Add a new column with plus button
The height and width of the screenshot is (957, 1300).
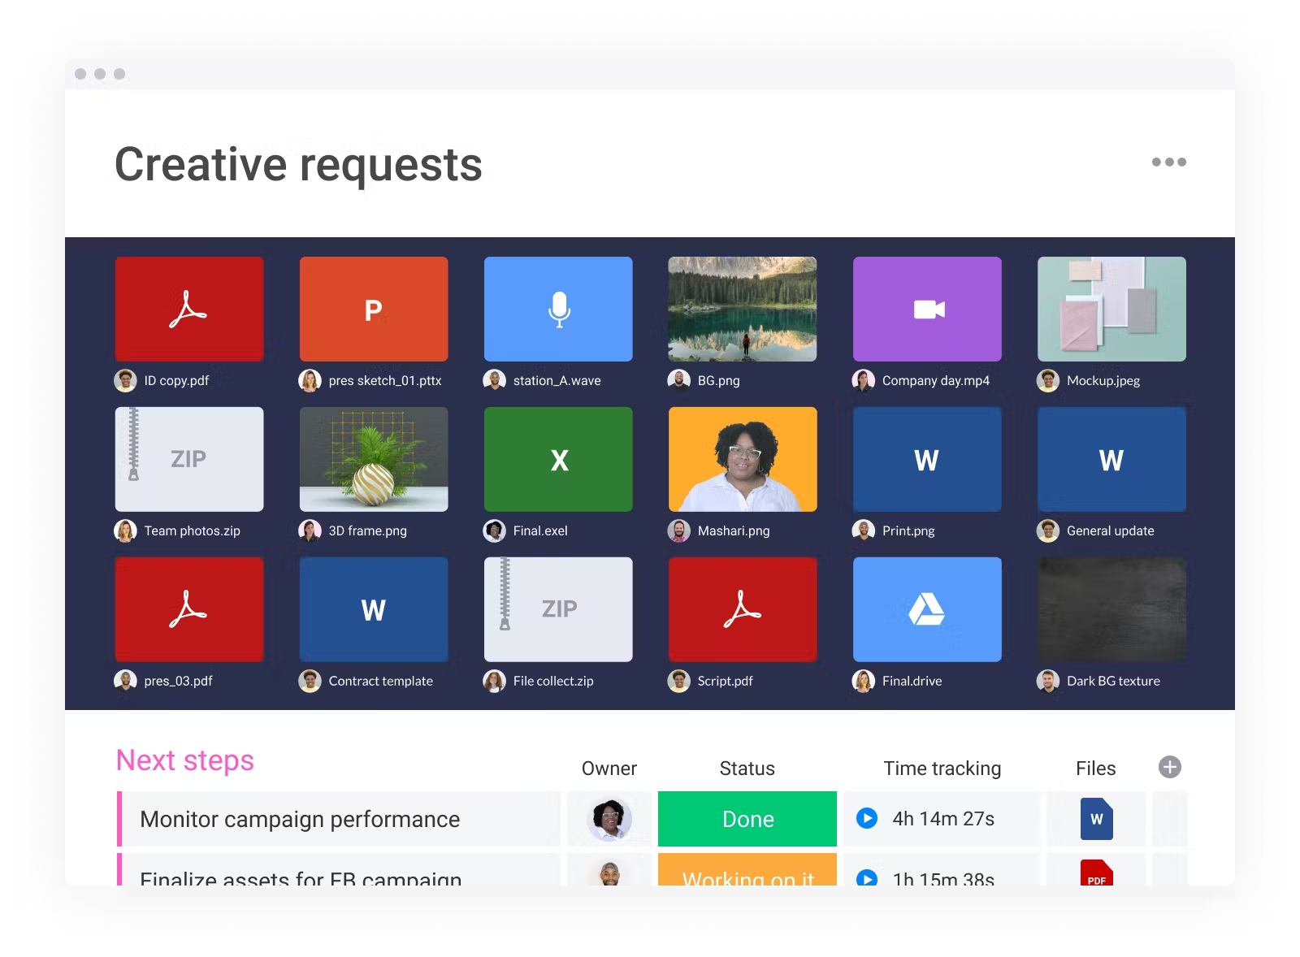[x=1169, y=767]
